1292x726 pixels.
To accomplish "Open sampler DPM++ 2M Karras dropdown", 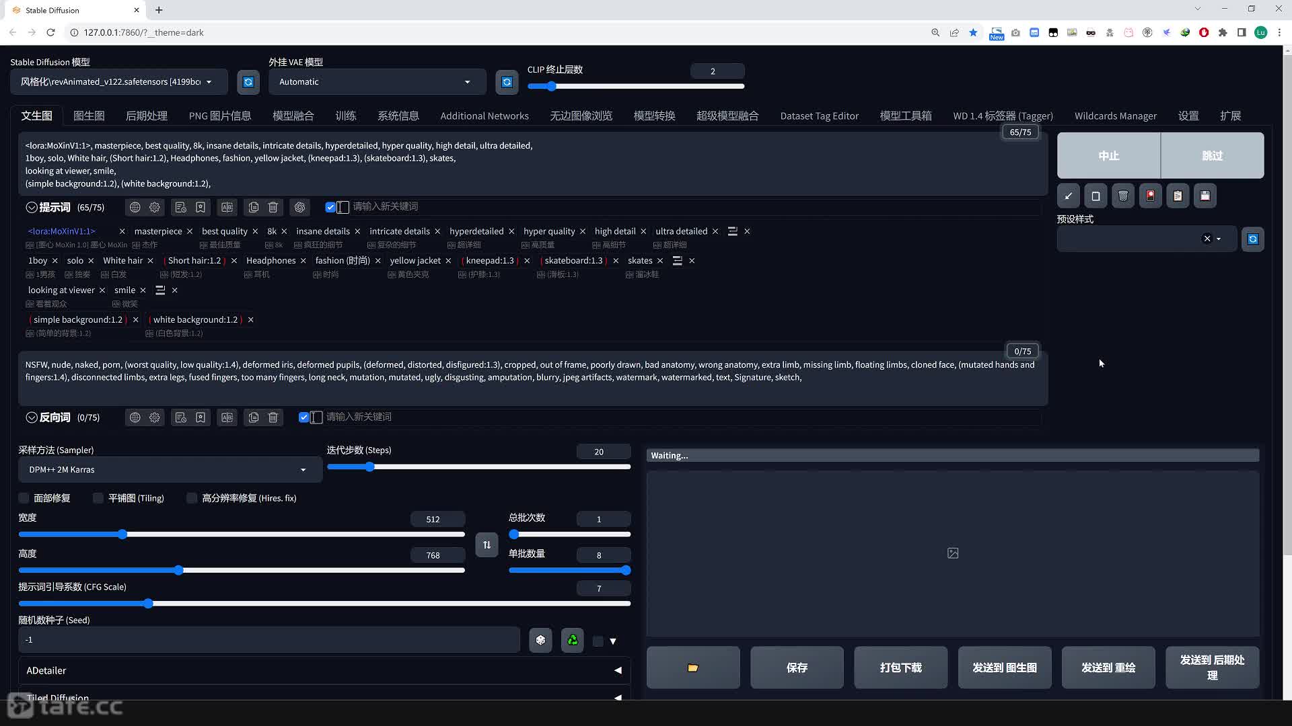I will pyautogui.click(x=170, y=470).
